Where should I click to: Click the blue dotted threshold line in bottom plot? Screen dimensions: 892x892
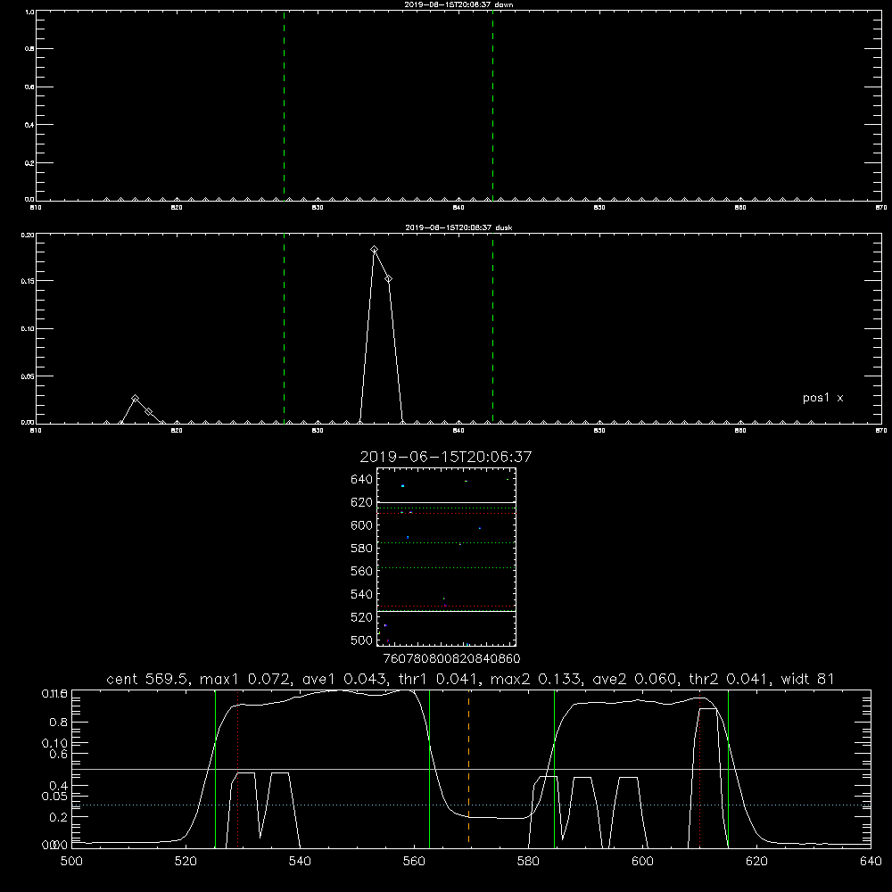471,805
